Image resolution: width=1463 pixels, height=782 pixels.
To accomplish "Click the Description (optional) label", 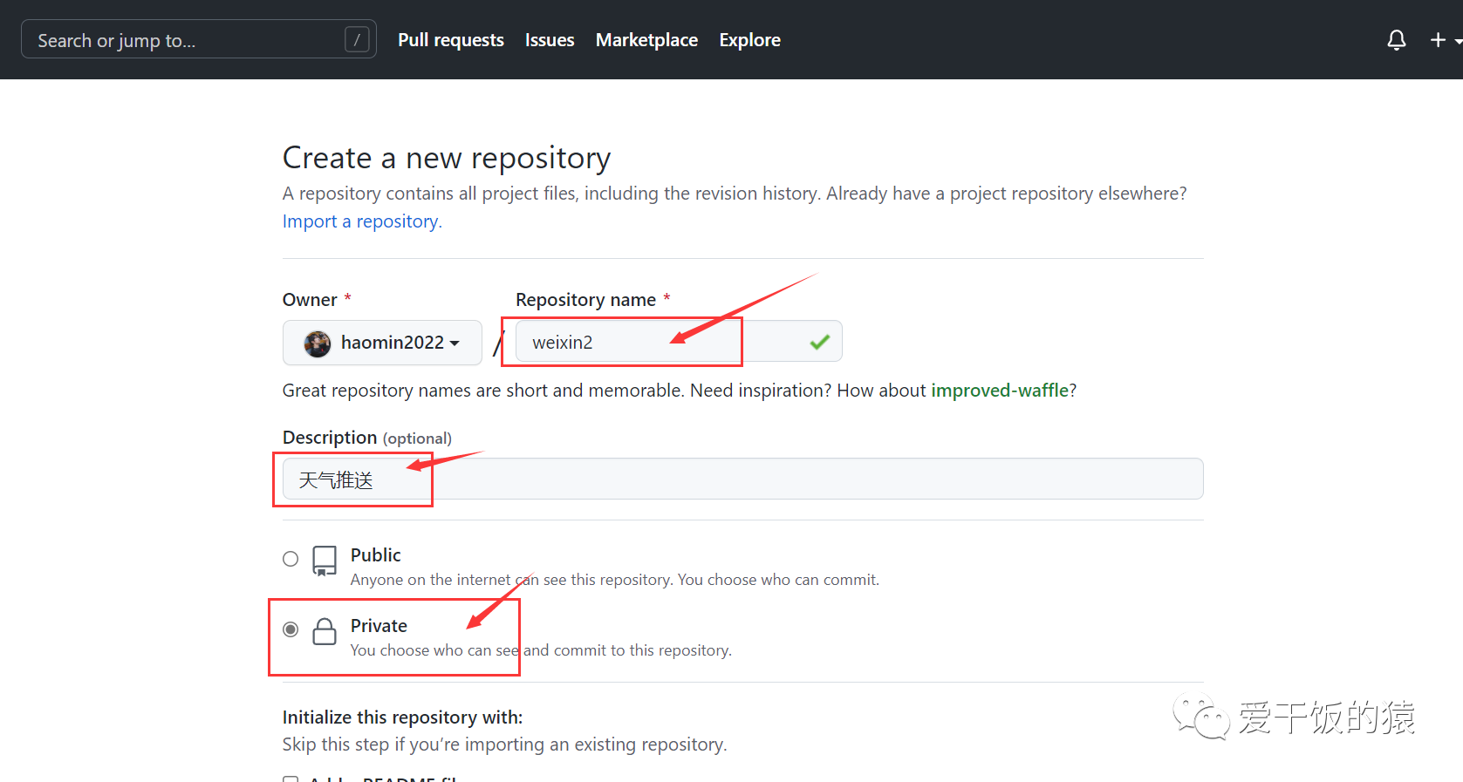I will tap(367, 438).
